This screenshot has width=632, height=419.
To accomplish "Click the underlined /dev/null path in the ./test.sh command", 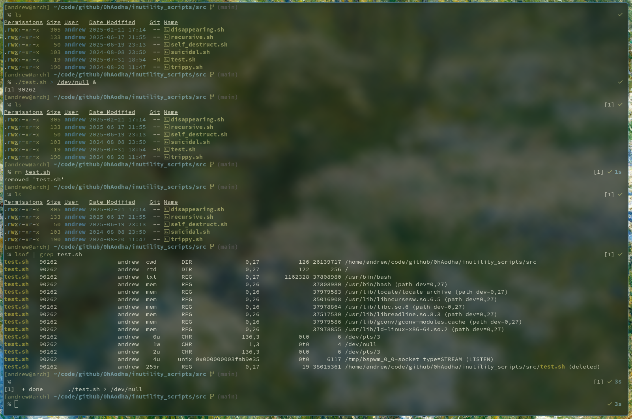I will click(x=73, y=82).
